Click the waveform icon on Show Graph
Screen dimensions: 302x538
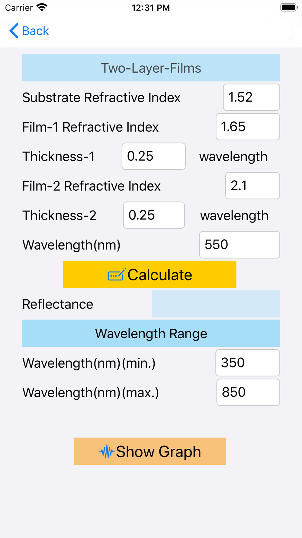pyautogui.click(x=107, y=451)
